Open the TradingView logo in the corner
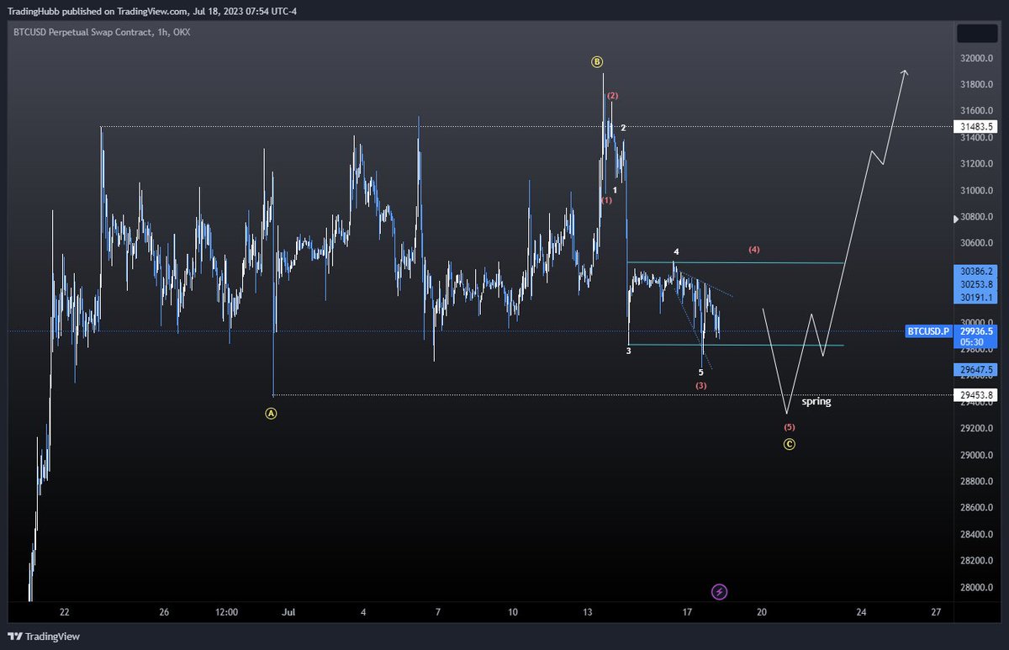The width and height of the screenshot is (1009, 650). 44,637
